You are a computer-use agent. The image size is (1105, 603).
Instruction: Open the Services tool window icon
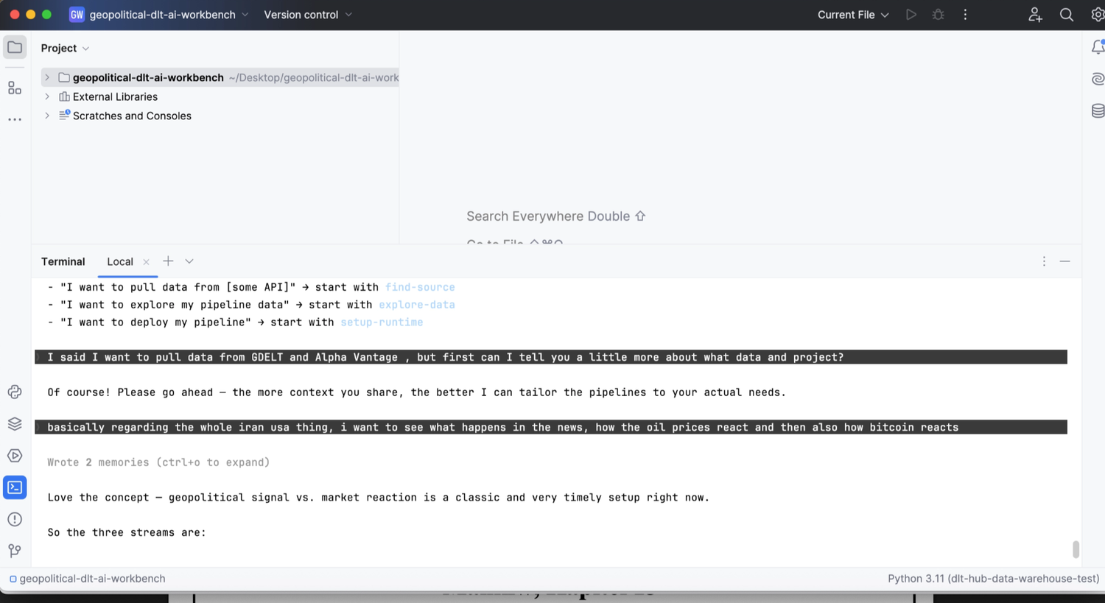pos(15,456)
